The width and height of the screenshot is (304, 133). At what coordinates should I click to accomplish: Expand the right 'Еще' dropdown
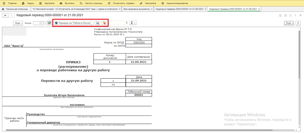288,23
